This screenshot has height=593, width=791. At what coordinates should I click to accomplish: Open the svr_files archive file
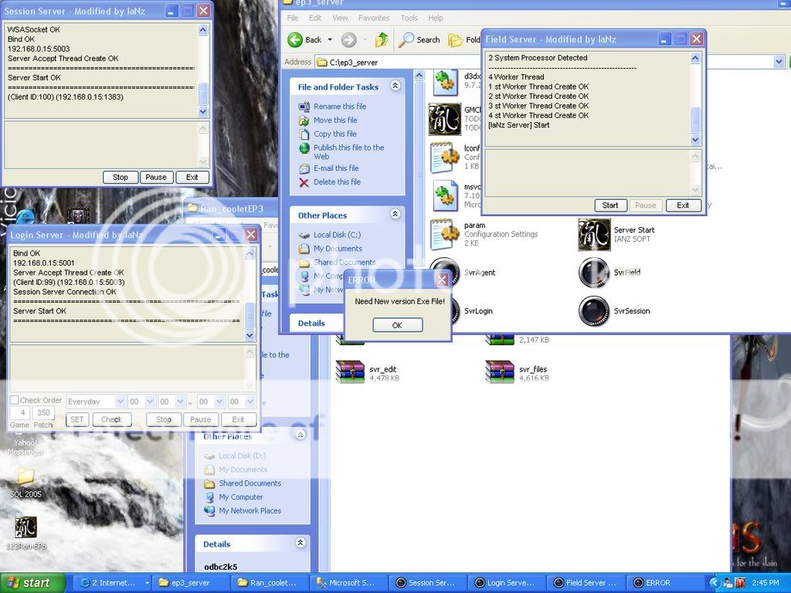(500, 371)
